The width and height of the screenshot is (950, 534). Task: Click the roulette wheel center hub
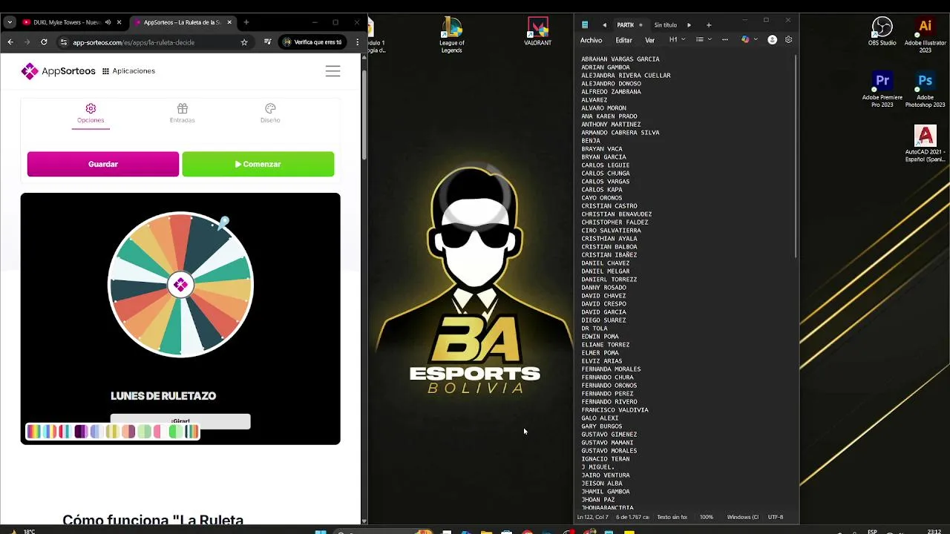point(180,285)
